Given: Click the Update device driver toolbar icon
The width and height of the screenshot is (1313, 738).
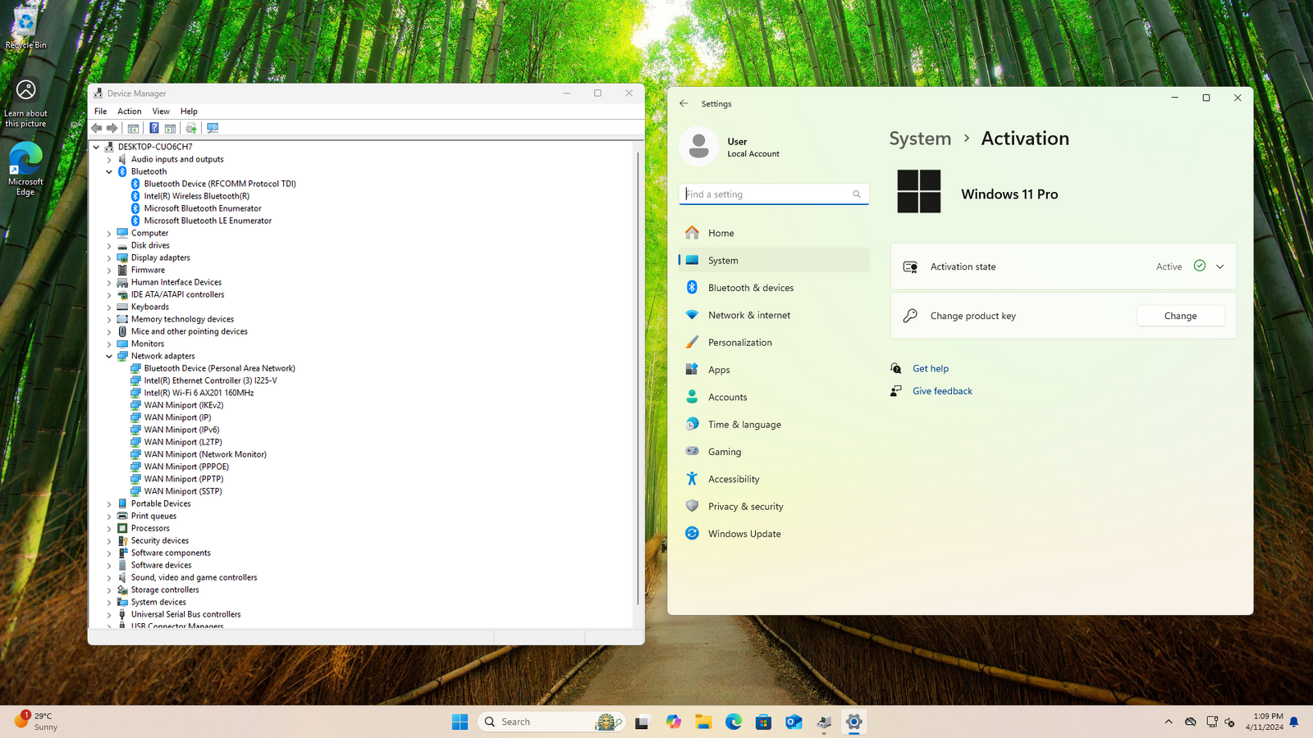Looking at the screenshot, I should point(191,128).
